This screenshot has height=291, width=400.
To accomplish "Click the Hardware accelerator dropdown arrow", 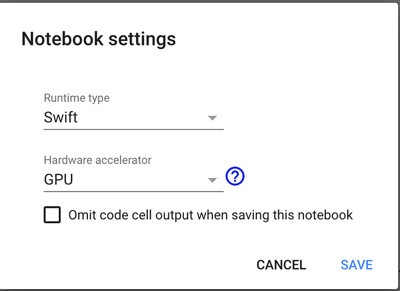I will (x=213, y=180).
